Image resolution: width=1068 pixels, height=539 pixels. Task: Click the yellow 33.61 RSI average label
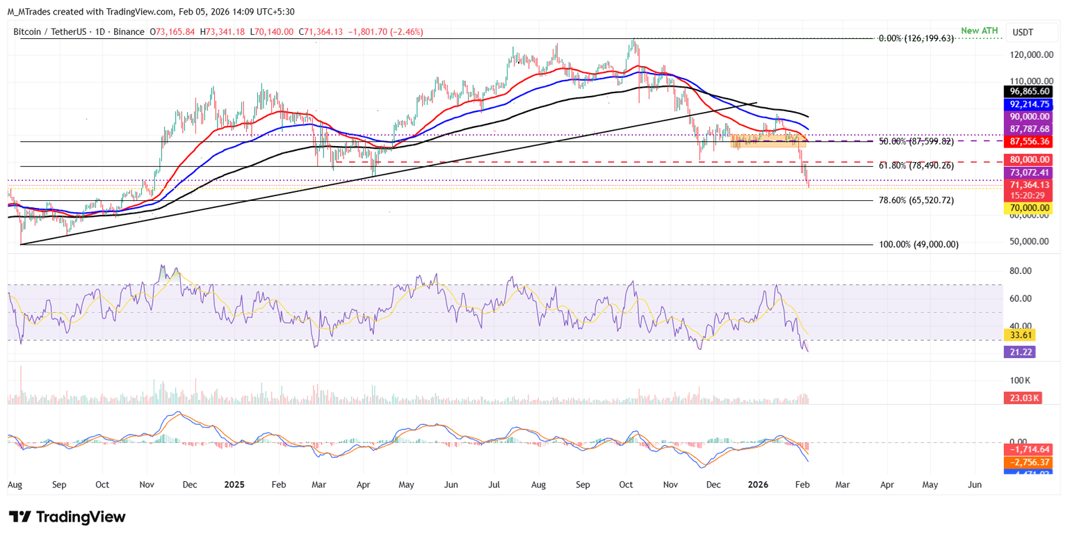[1020, 335]
